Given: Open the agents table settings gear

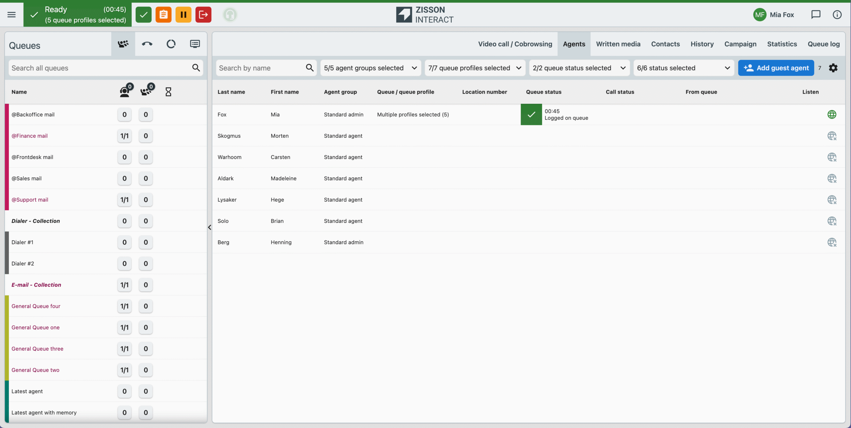Looking at the screenshot, I should (x=833, y=68).
